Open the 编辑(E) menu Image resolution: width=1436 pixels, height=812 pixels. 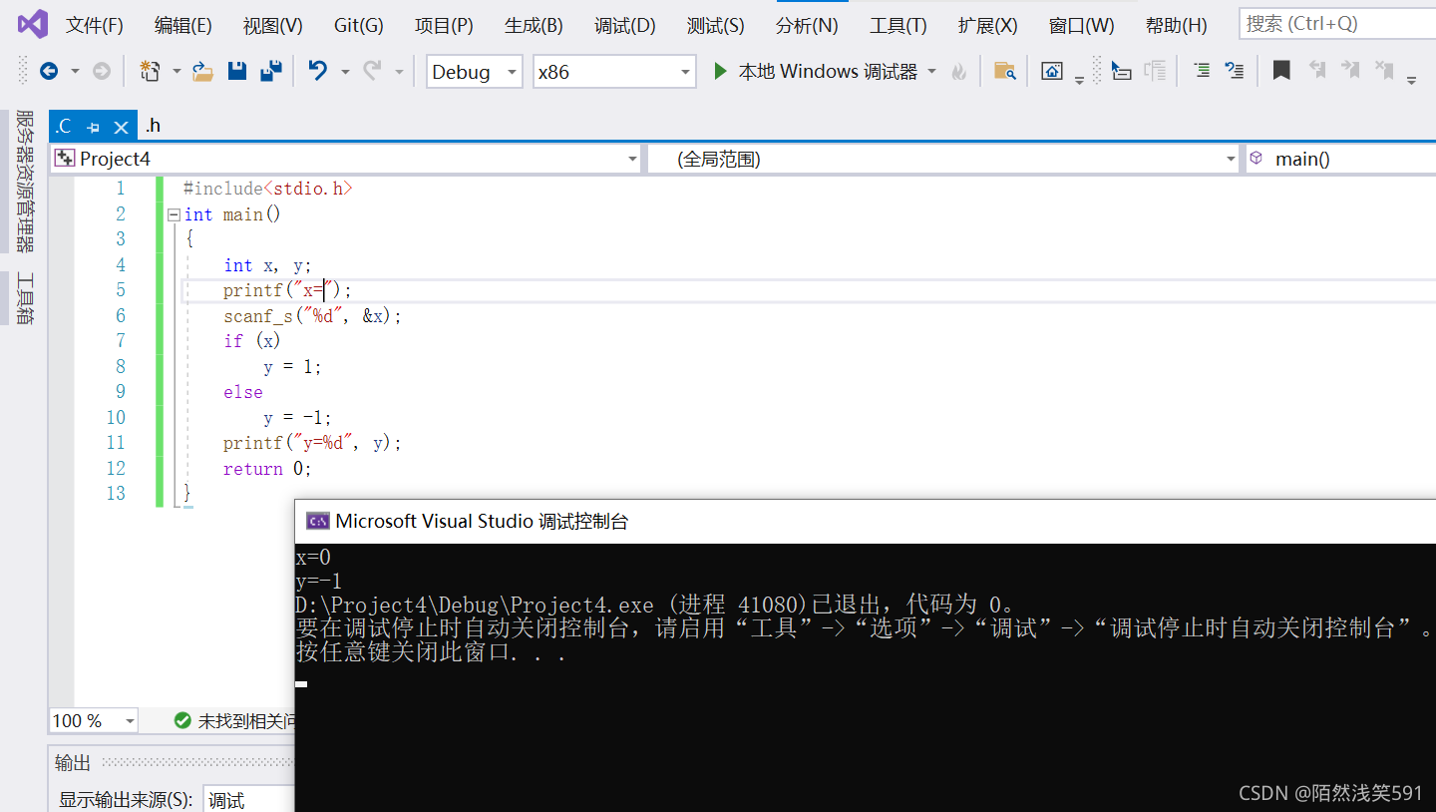183,25
